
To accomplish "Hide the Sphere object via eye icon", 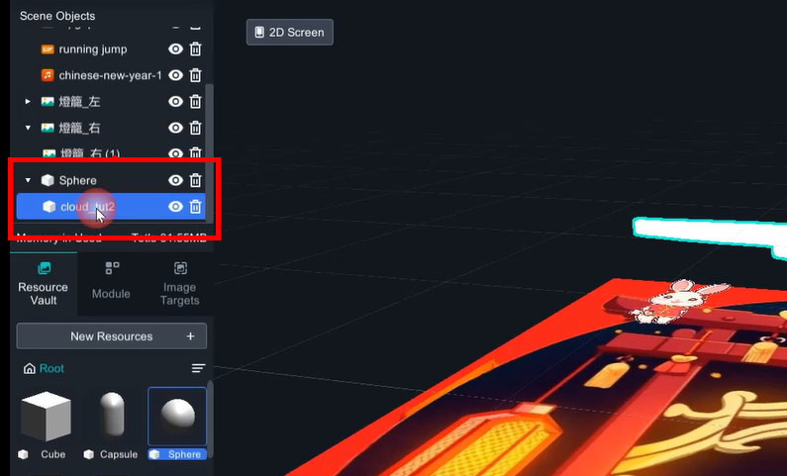I will [175, 180].
